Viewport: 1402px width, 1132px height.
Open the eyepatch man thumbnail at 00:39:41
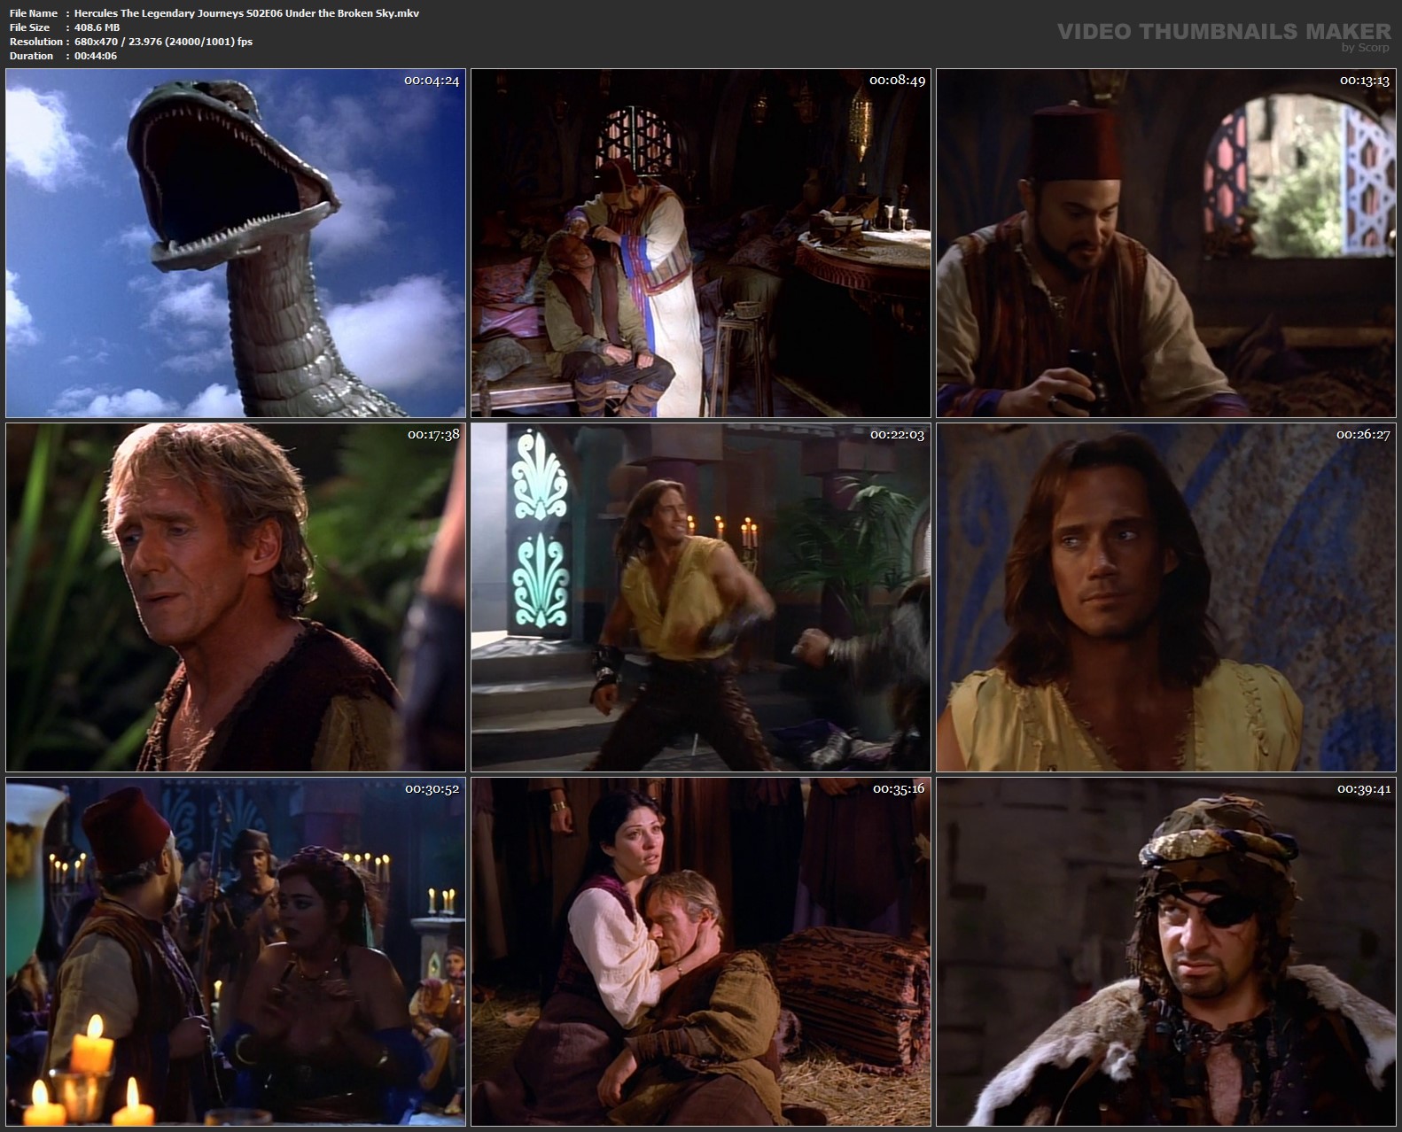pos(1166,951)
